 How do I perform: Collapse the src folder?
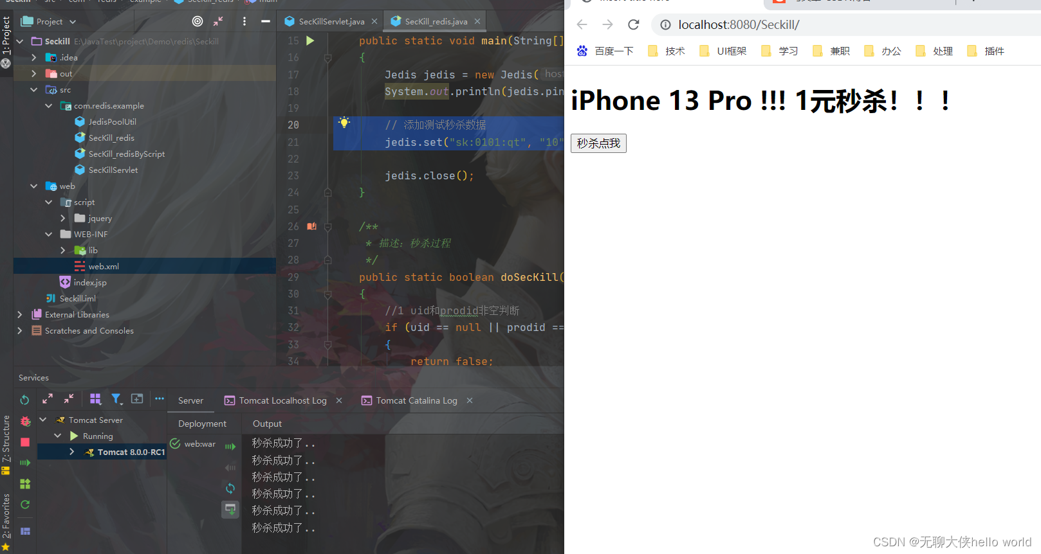[34, 89]
